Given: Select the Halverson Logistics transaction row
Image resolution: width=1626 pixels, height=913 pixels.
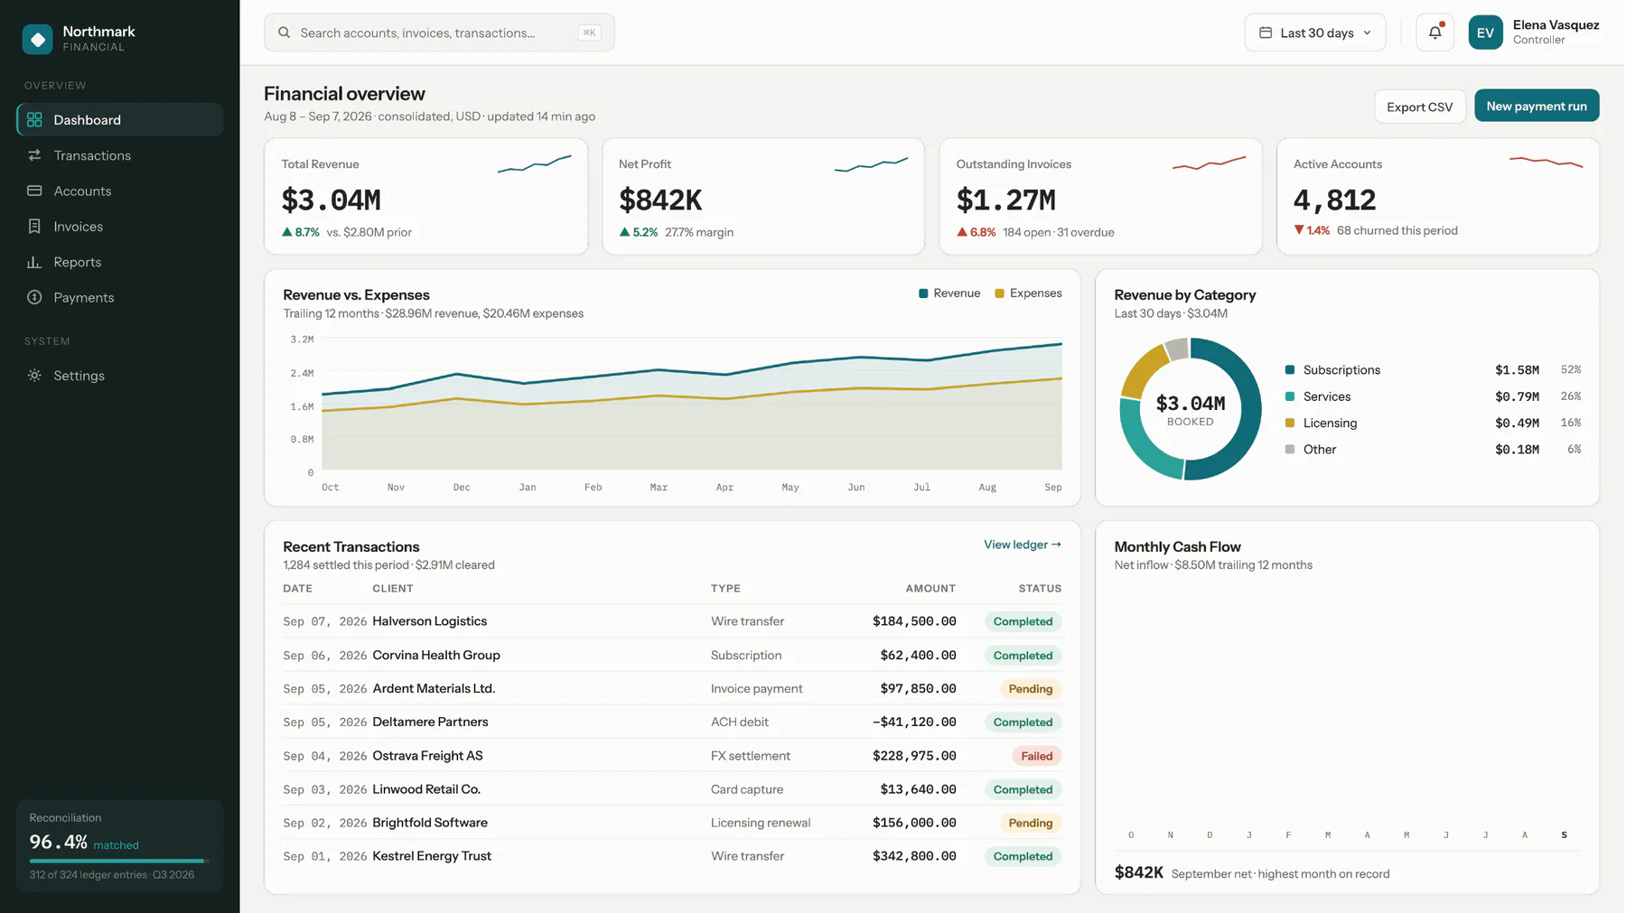Looking at the screenshot, I should pyautogui.click(x=672, y=621).
